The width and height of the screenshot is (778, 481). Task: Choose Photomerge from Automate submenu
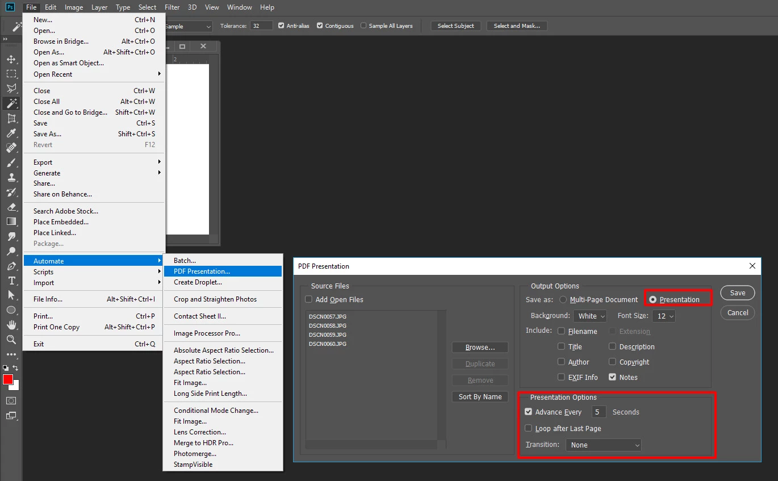pyautogui.click(x=223, y=454)
